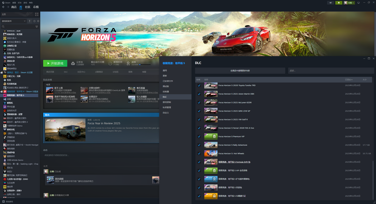Uncheck Forza Horizon 5 Premium VIP DLC
The image size is (376, 204).
pos(199,137)
